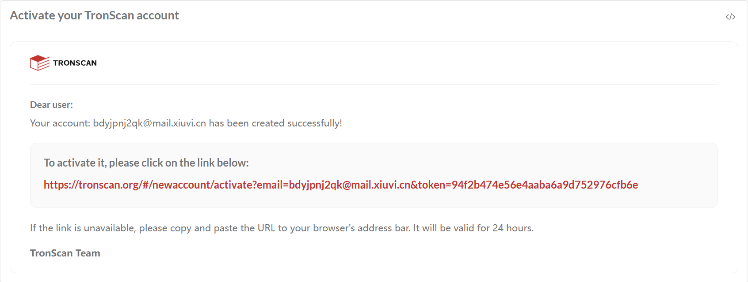
Task: Click the TRONSCAN wordmark beside the logo
Action: (x=75, y=63)
